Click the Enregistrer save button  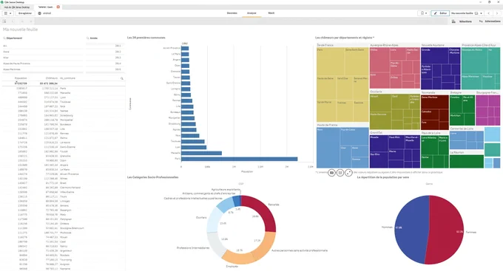click(25, 13)
